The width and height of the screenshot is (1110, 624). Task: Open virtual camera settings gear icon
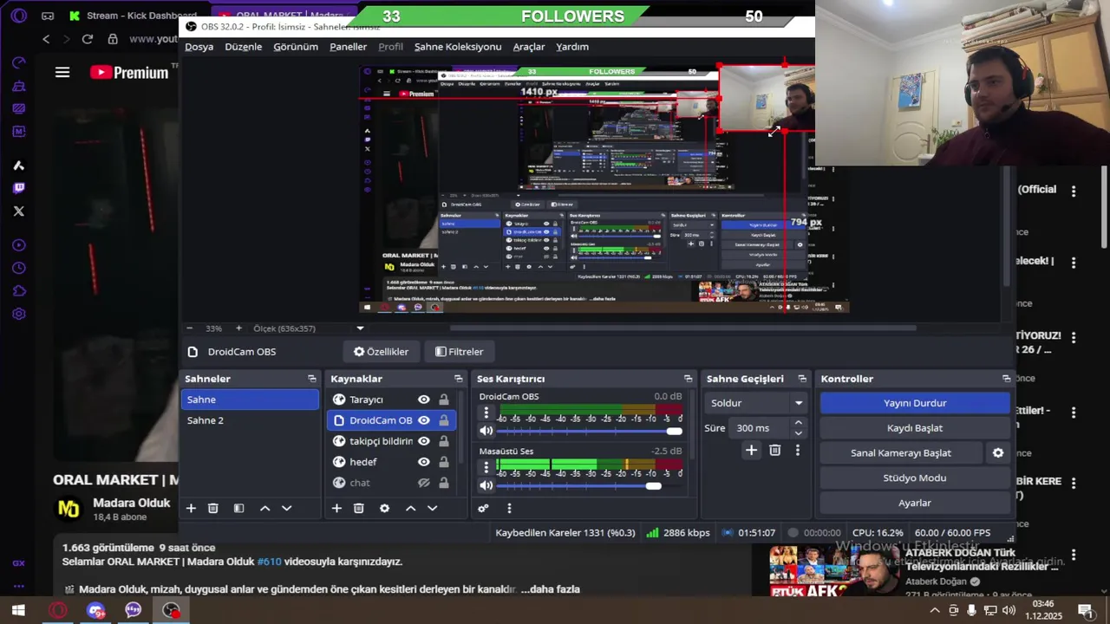point(998,453)
